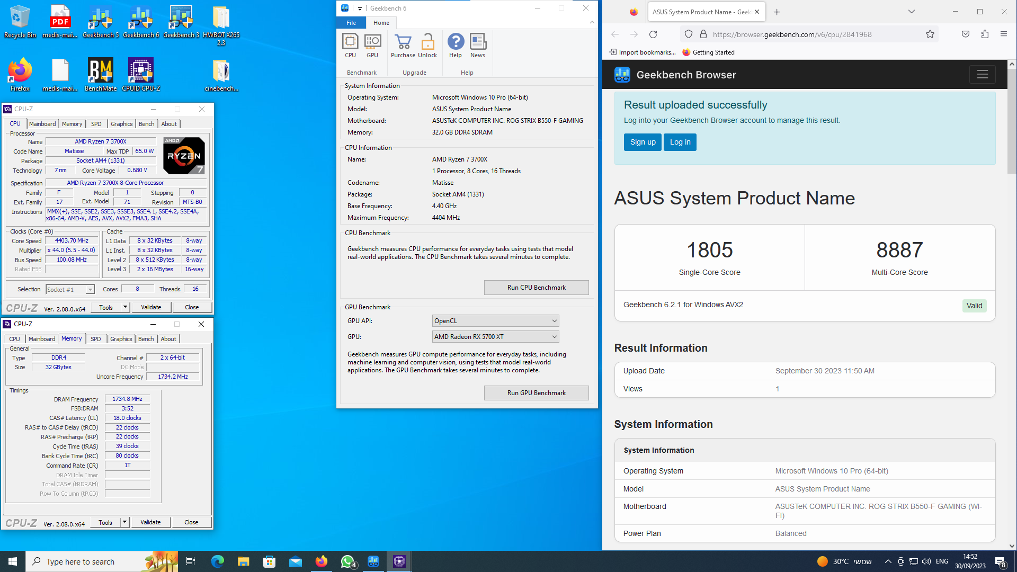Open volume control in system tray
The height and width of the screenshot is (572, 1017).
click(926, 561)
